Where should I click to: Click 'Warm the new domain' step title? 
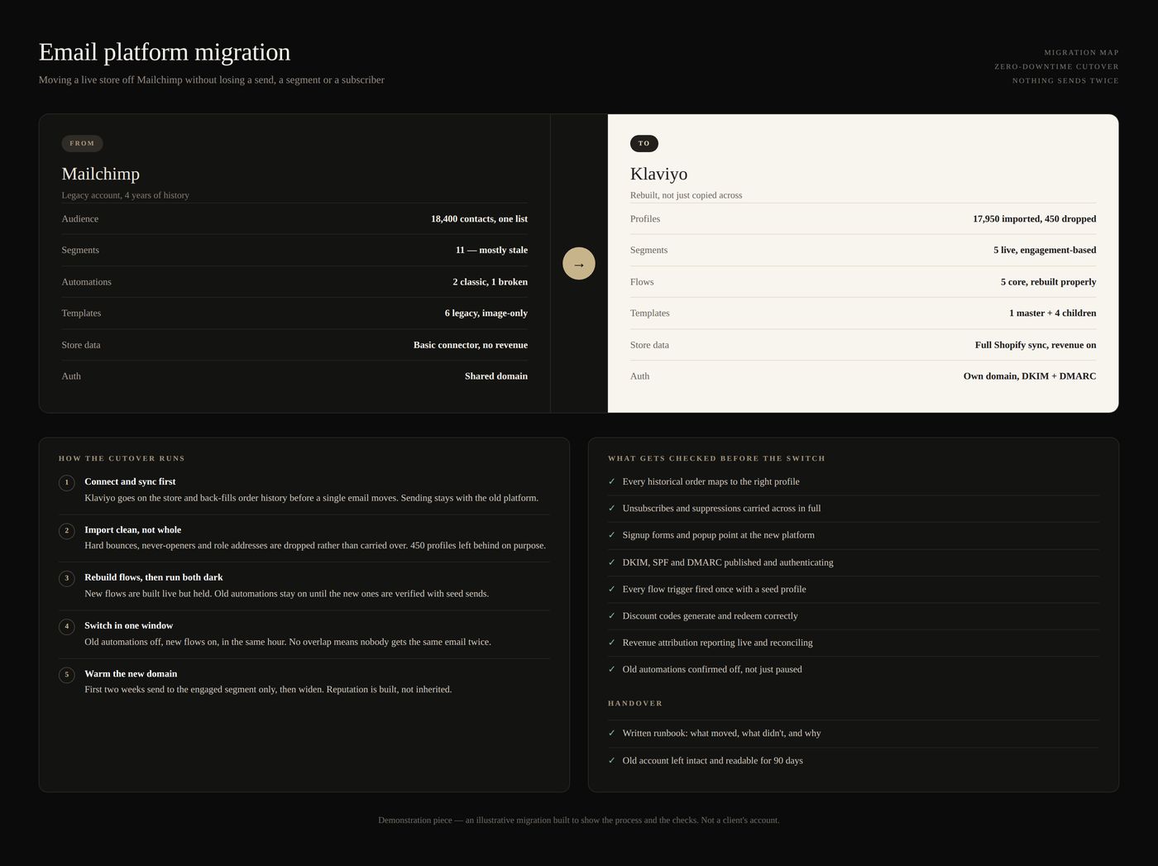[x=131, y=674]
